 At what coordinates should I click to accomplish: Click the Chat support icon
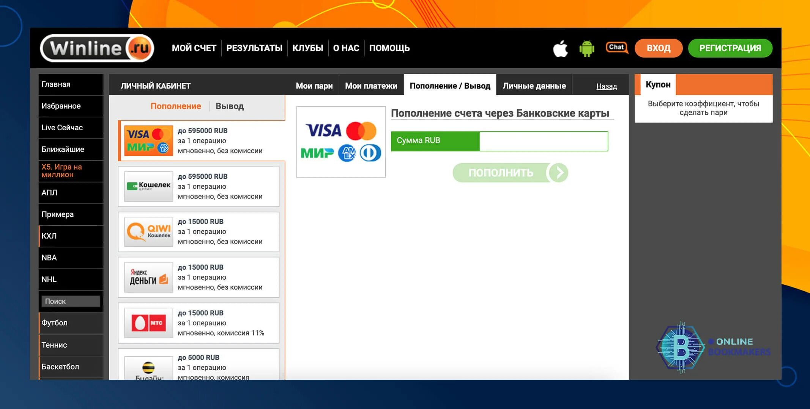tap(615, 47)
